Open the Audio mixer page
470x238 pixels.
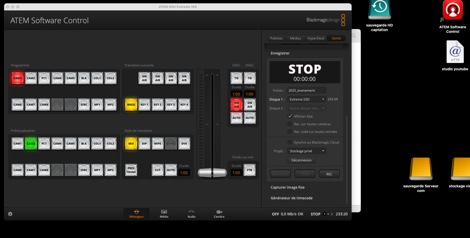[x=191, y=214]
